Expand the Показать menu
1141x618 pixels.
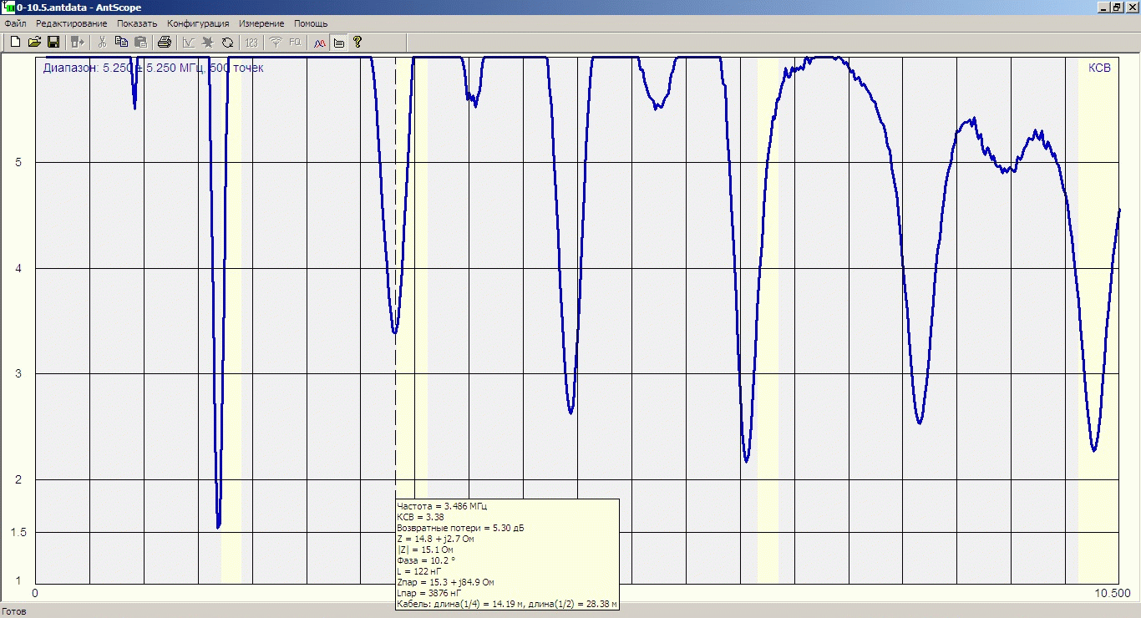point(137,23)
